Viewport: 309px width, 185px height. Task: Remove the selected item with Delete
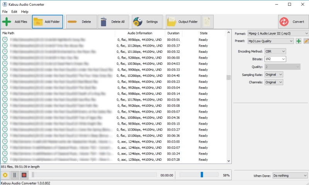click(x=81, y=22)
